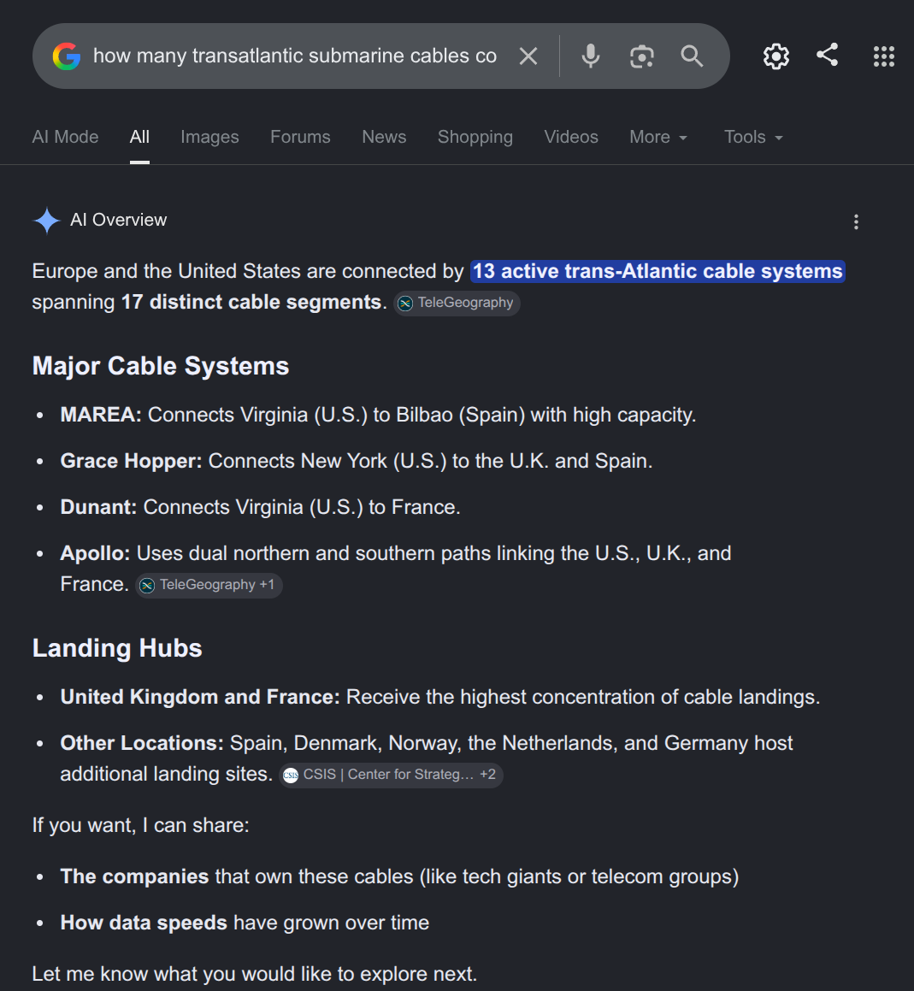Switch to the AI Mode tab
Screen dimensions: 914x991
(65, 137)
